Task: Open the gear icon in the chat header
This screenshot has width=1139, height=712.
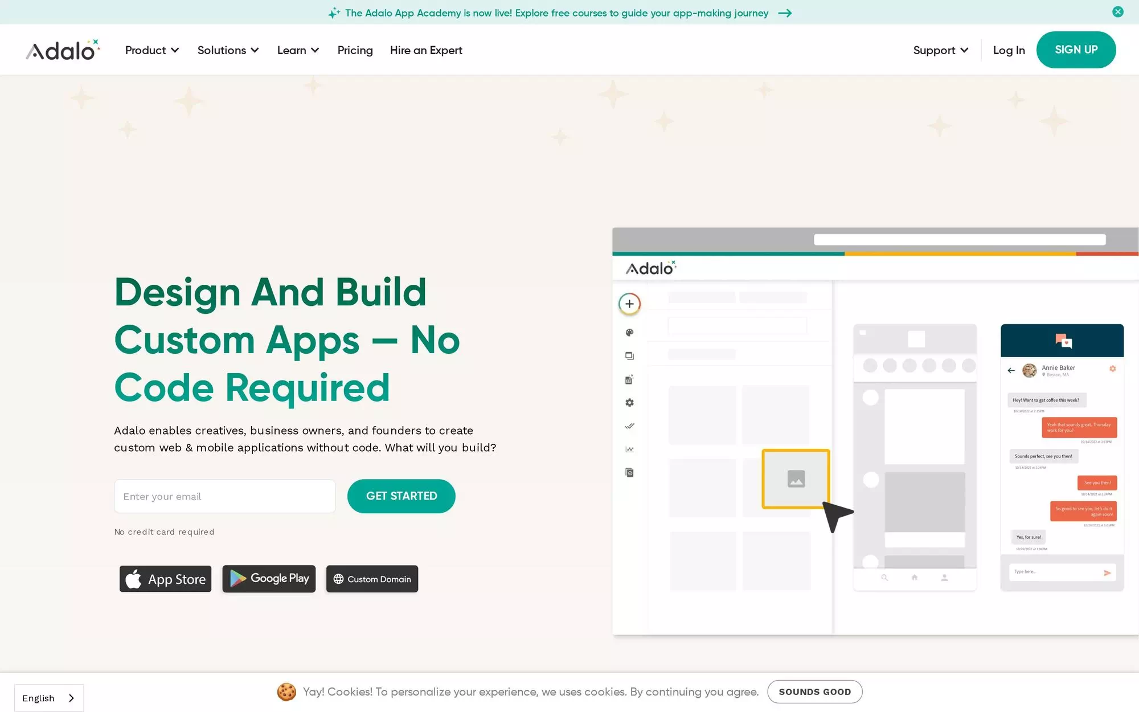Action: coord(1113,369)
